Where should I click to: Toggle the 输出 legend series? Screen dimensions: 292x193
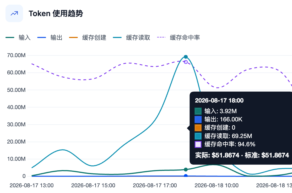(50, 37)
